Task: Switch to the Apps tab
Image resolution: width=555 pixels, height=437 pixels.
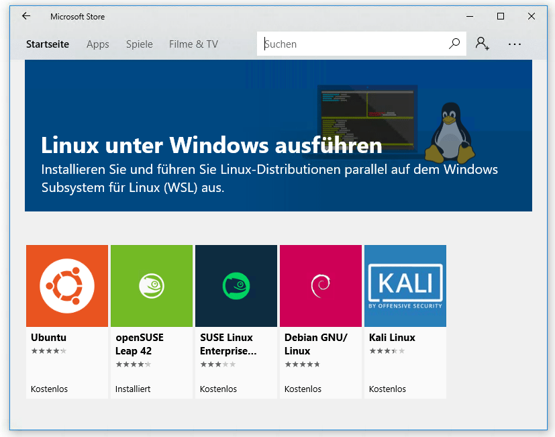Action: click(x=98, y=44)
